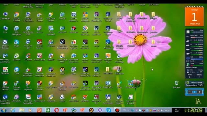
Task: Open Wise Care 365 shortcut
Action: coord(28,44)
